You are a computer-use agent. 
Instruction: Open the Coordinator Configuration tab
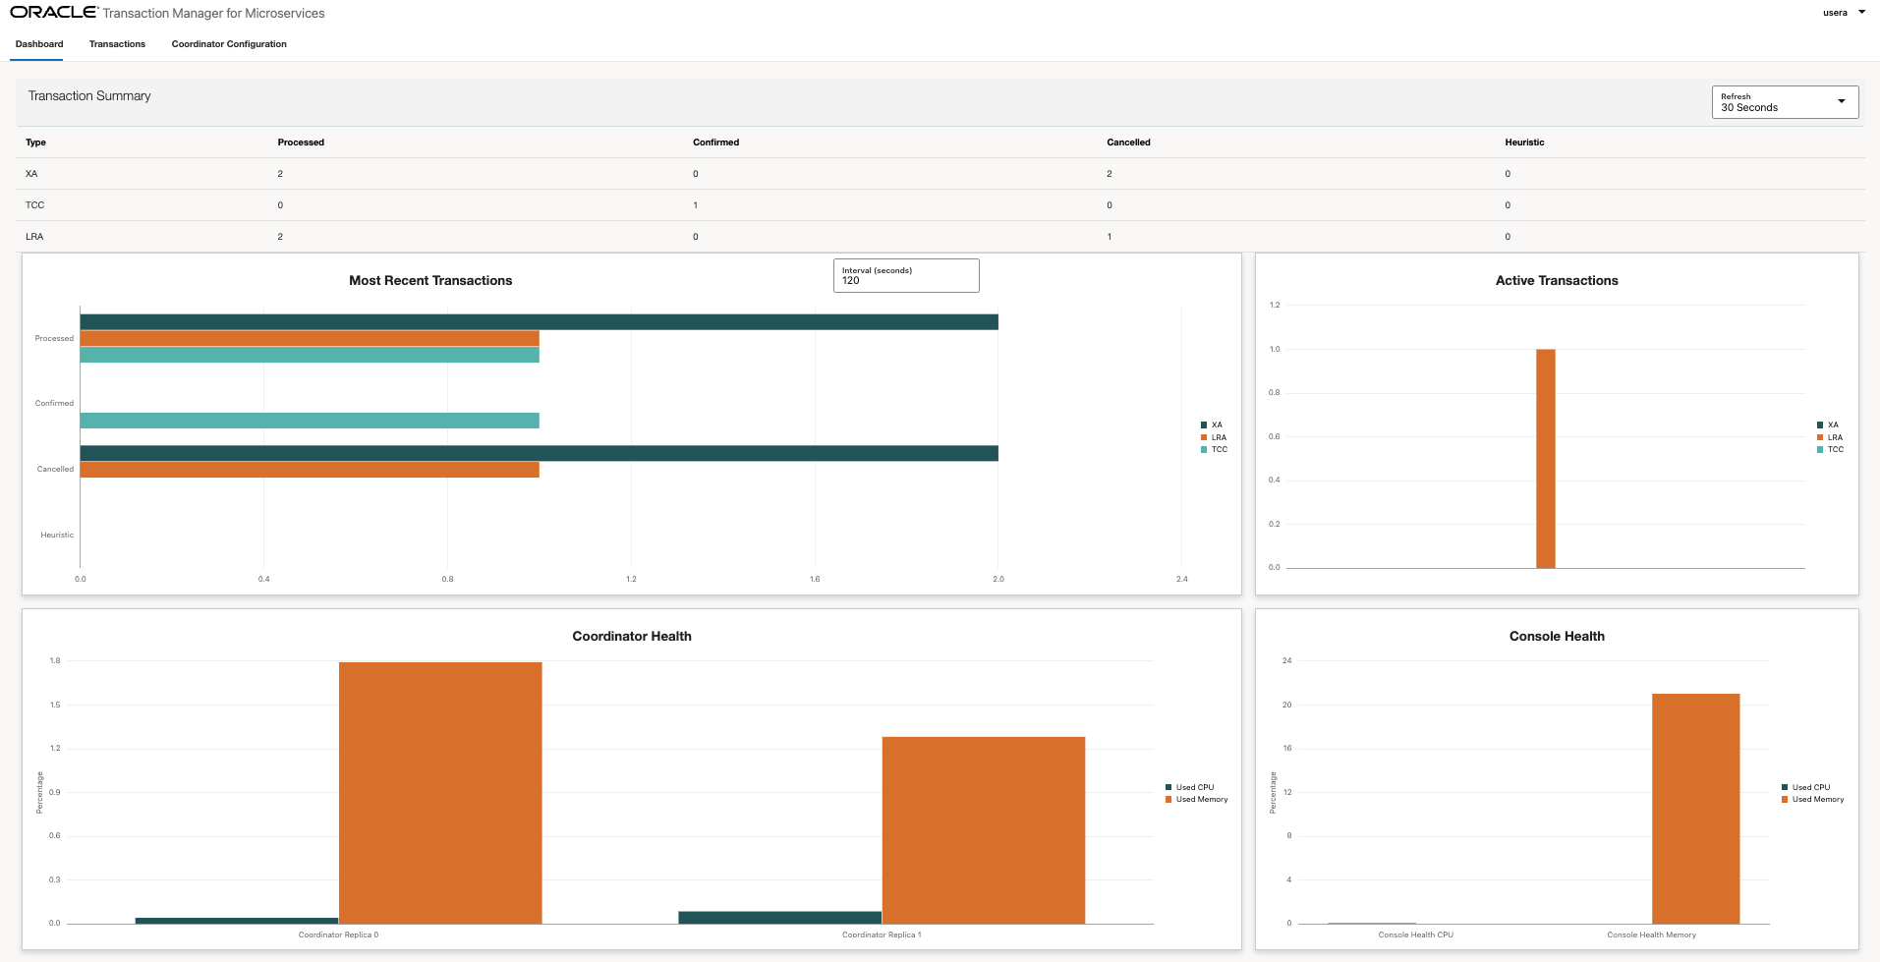[x=229, y=44]
